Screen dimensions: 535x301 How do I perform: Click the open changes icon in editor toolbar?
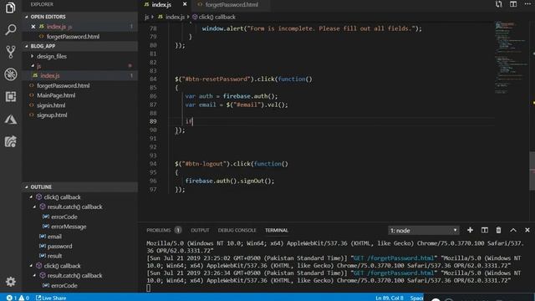pos(498,4)
